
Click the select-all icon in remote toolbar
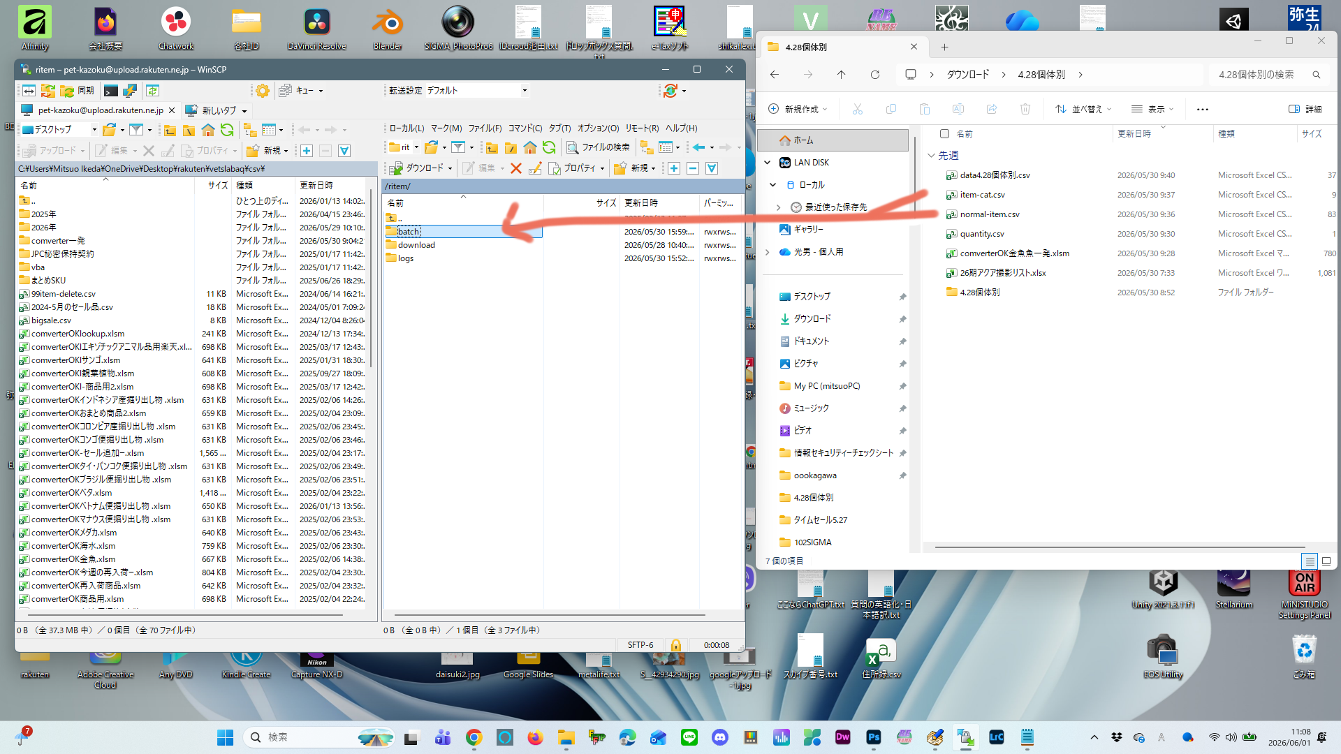712,168
